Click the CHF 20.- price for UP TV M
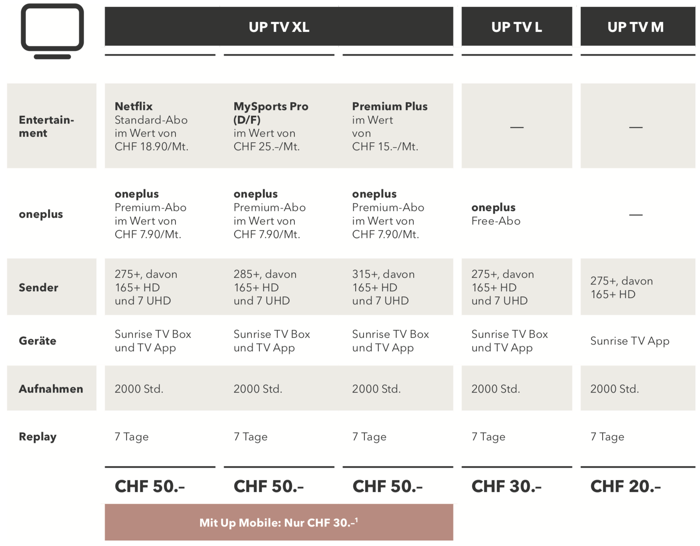 pyautogui.click(x=625, y=486)
